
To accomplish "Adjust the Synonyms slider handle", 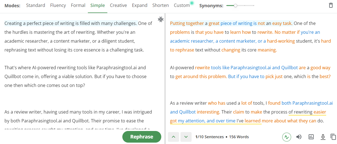I will pyautogui.click(x=236, y=6).
